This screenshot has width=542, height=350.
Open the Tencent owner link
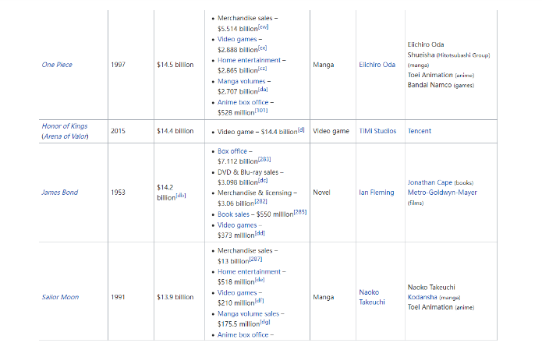(420, 131)
